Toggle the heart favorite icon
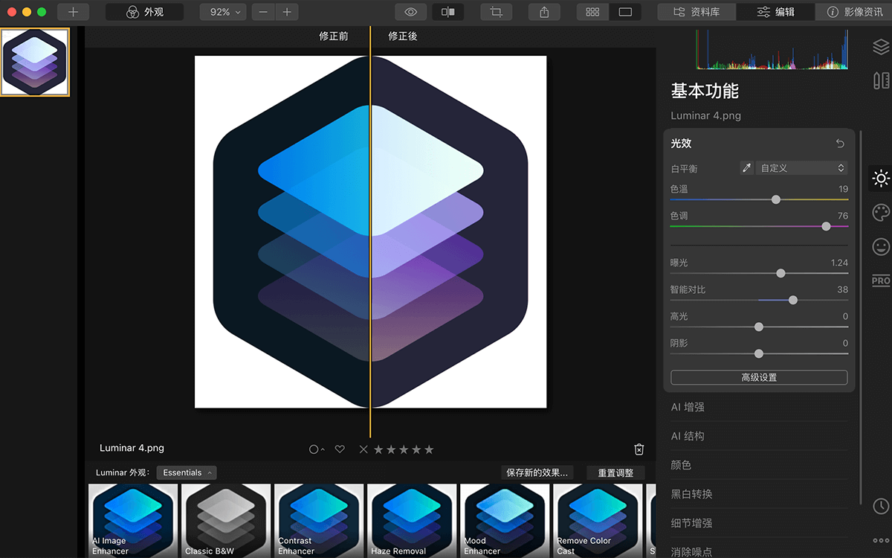This screenshot has height=558, width=892. [x=340, y=449]
